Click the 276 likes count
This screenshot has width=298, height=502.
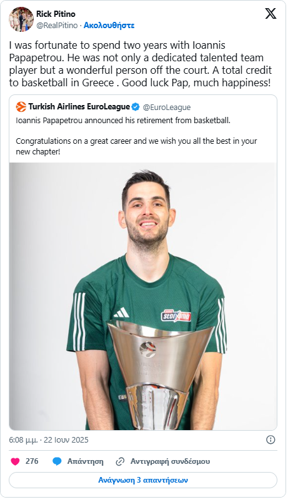tap(32, 461)
